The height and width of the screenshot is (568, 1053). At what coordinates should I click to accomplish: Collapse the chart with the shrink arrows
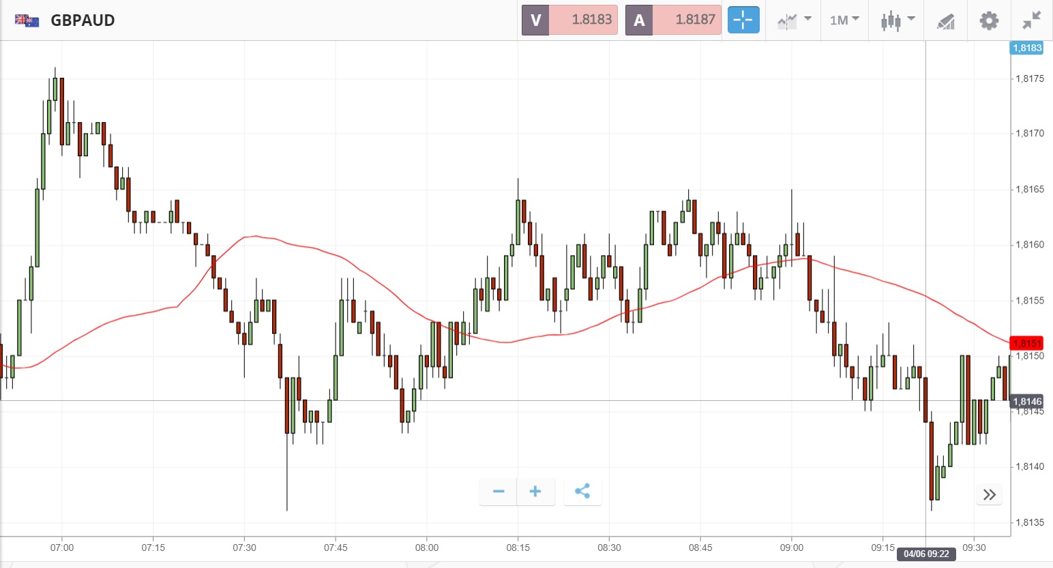(x=1031, y=20)
